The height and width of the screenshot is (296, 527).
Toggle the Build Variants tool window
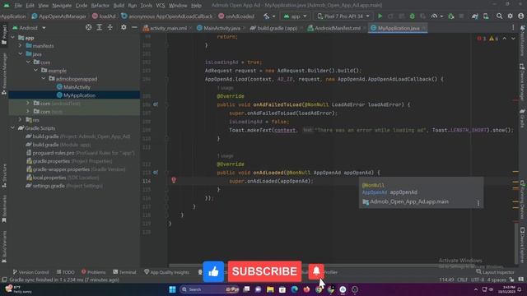tap(4, 247)
